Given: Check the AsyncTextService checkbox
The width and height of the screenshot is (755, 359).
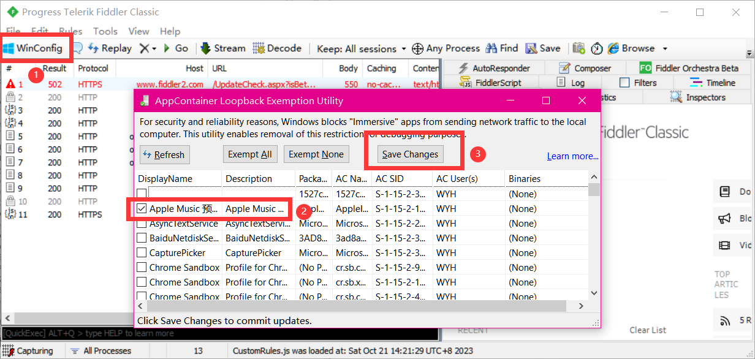Looking at the screenshot, I should [x=142, y=224].
